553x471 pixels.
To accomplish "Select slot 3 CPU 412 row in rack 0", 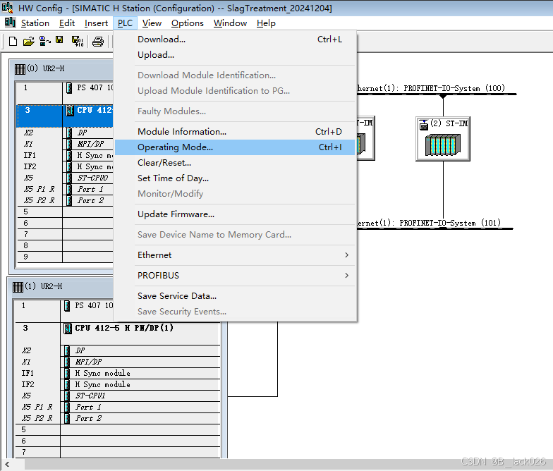I will pos(65,116).
